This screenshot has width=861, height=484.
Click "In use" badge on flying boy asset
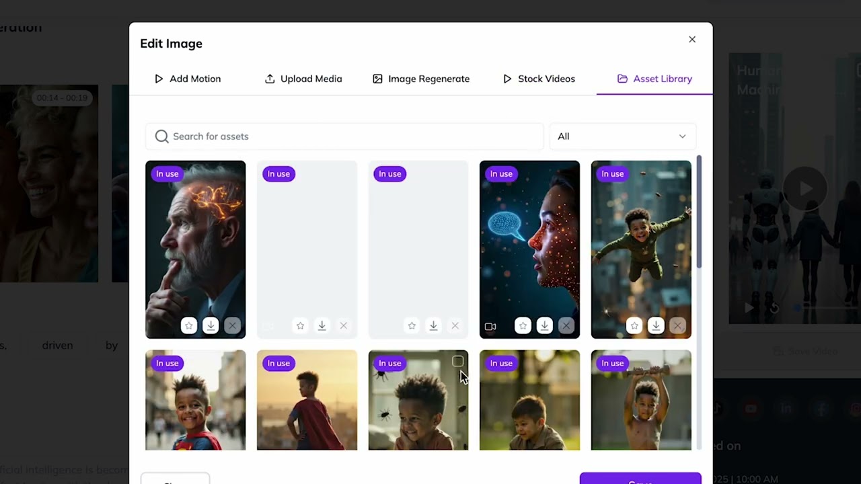(613, 174)
